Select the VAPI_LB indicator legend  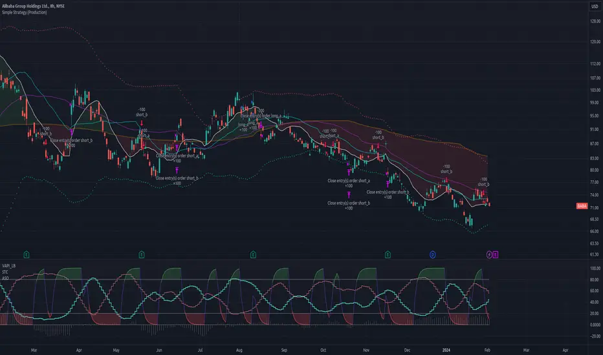pyautogui.click(x=9, y=265)
